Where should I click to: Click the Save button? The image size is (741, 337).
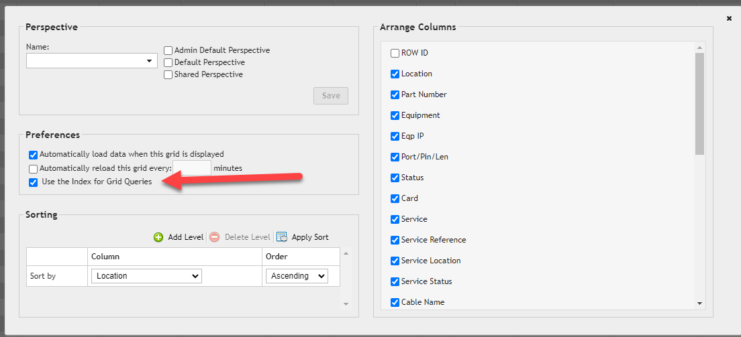pyautogui.click(x=331, y=96)
